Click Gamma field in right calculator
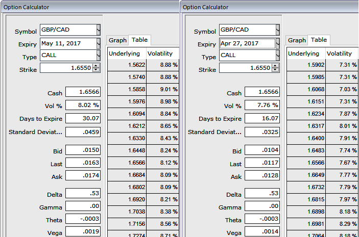Screen dimensions: 359x237 tap(262, 206)
